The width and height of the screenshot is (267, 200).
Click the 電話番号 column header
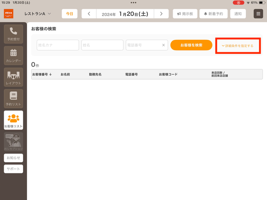[x=131, y=74]
